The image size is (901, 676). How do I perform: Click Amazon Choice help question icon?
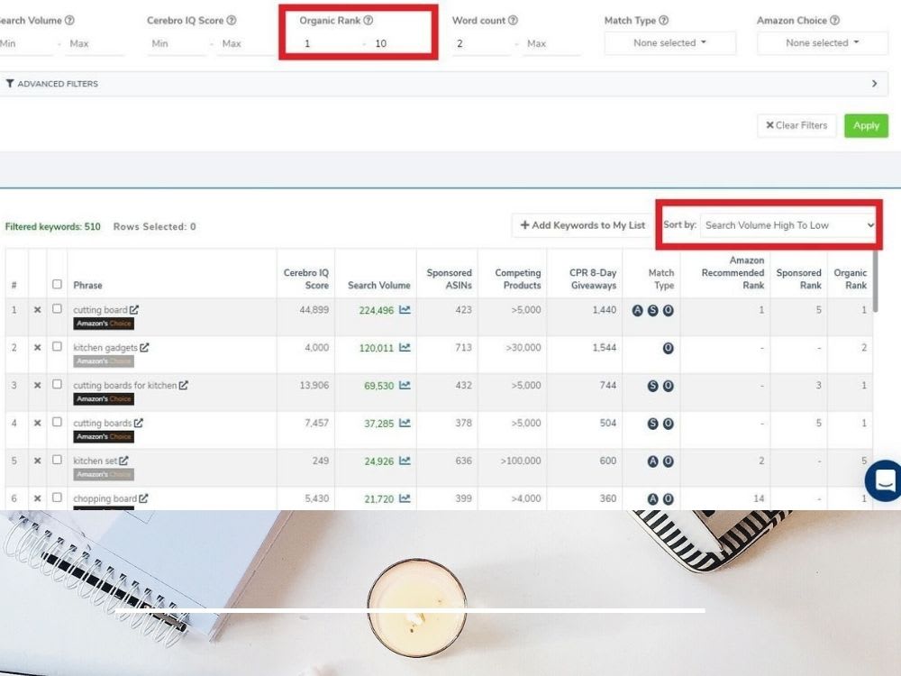pos(835,20)
